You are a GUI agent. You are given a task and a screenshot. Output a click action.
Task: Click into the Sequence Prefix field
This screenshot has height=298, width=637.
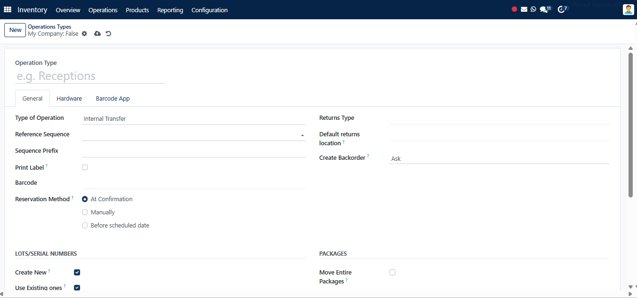tap(194, 151)
